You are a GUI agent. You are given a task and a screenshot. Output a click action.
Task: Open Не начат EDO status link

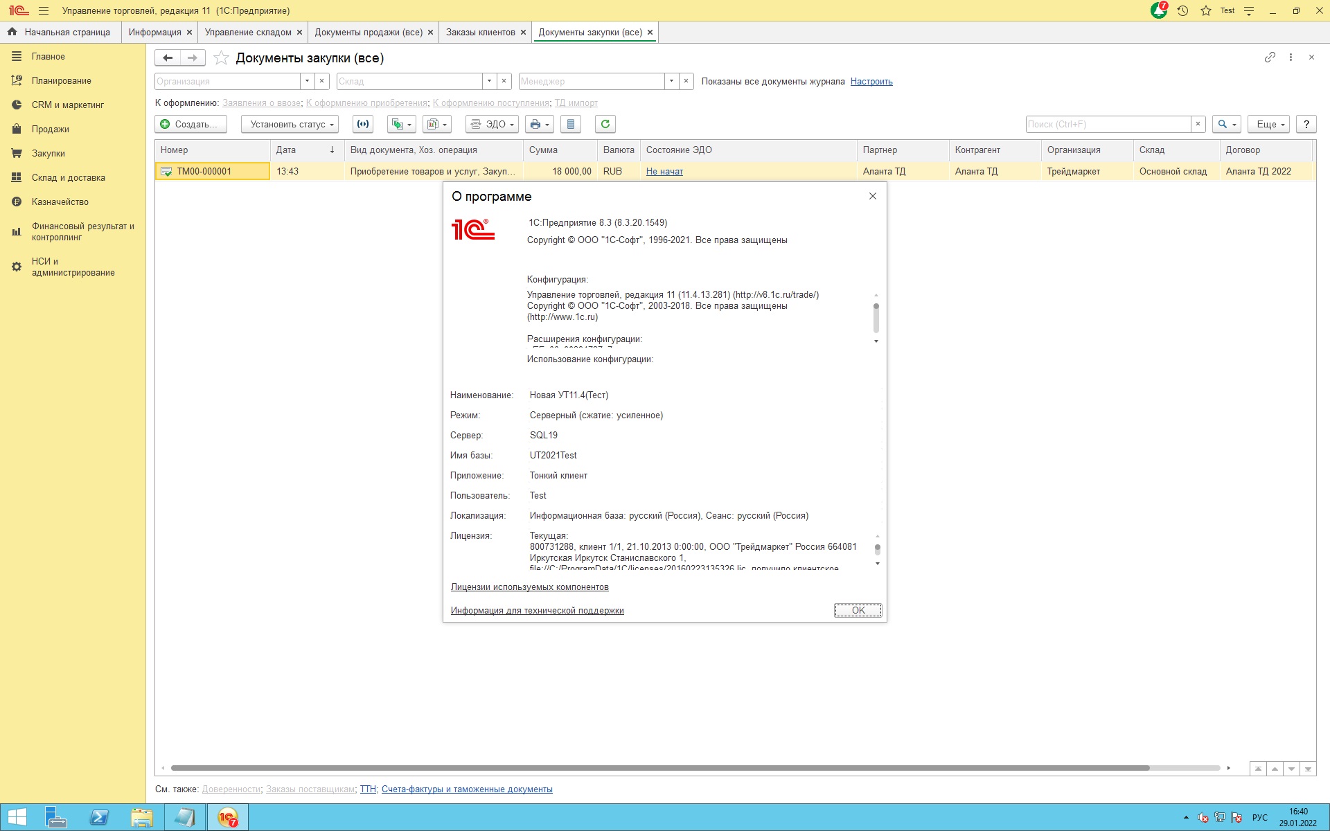point(664,171)
